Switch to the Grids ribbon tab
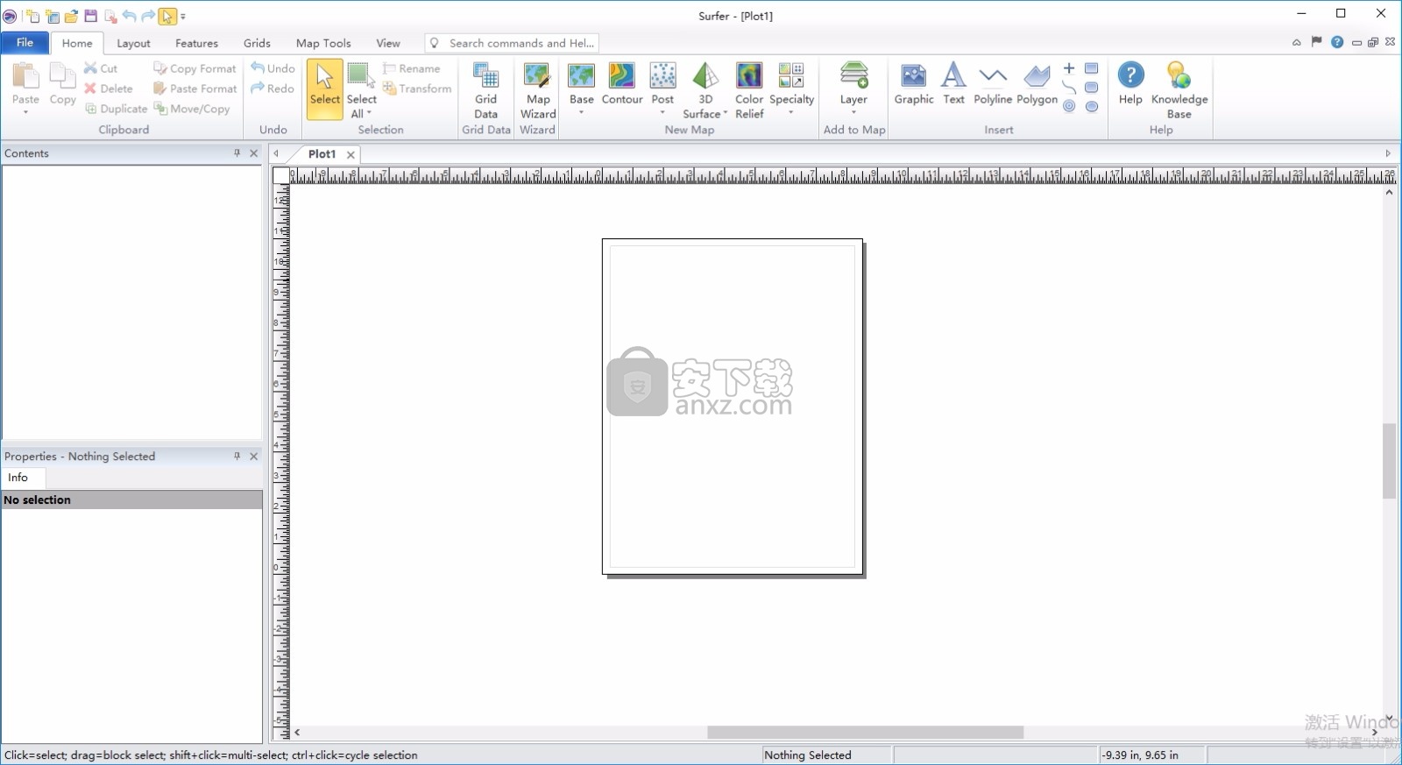 257,43
